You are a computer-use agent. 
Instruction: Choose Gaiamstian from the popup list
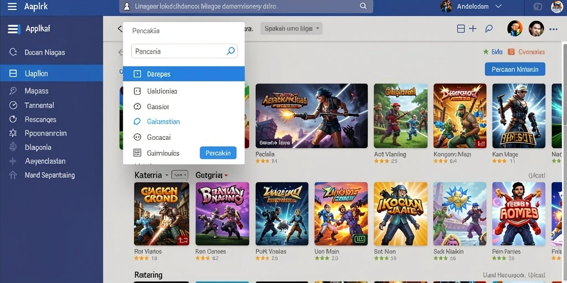point(184,122)
